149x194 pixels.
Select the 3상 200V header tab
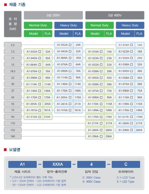point(53,15)
